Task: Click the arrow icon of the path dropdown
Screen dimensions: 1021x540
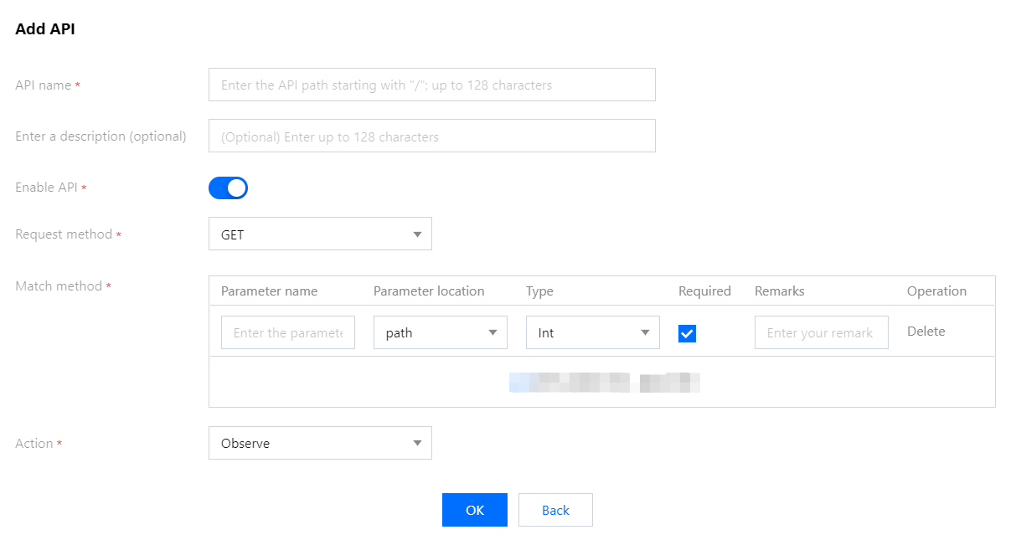Action: 492,332
